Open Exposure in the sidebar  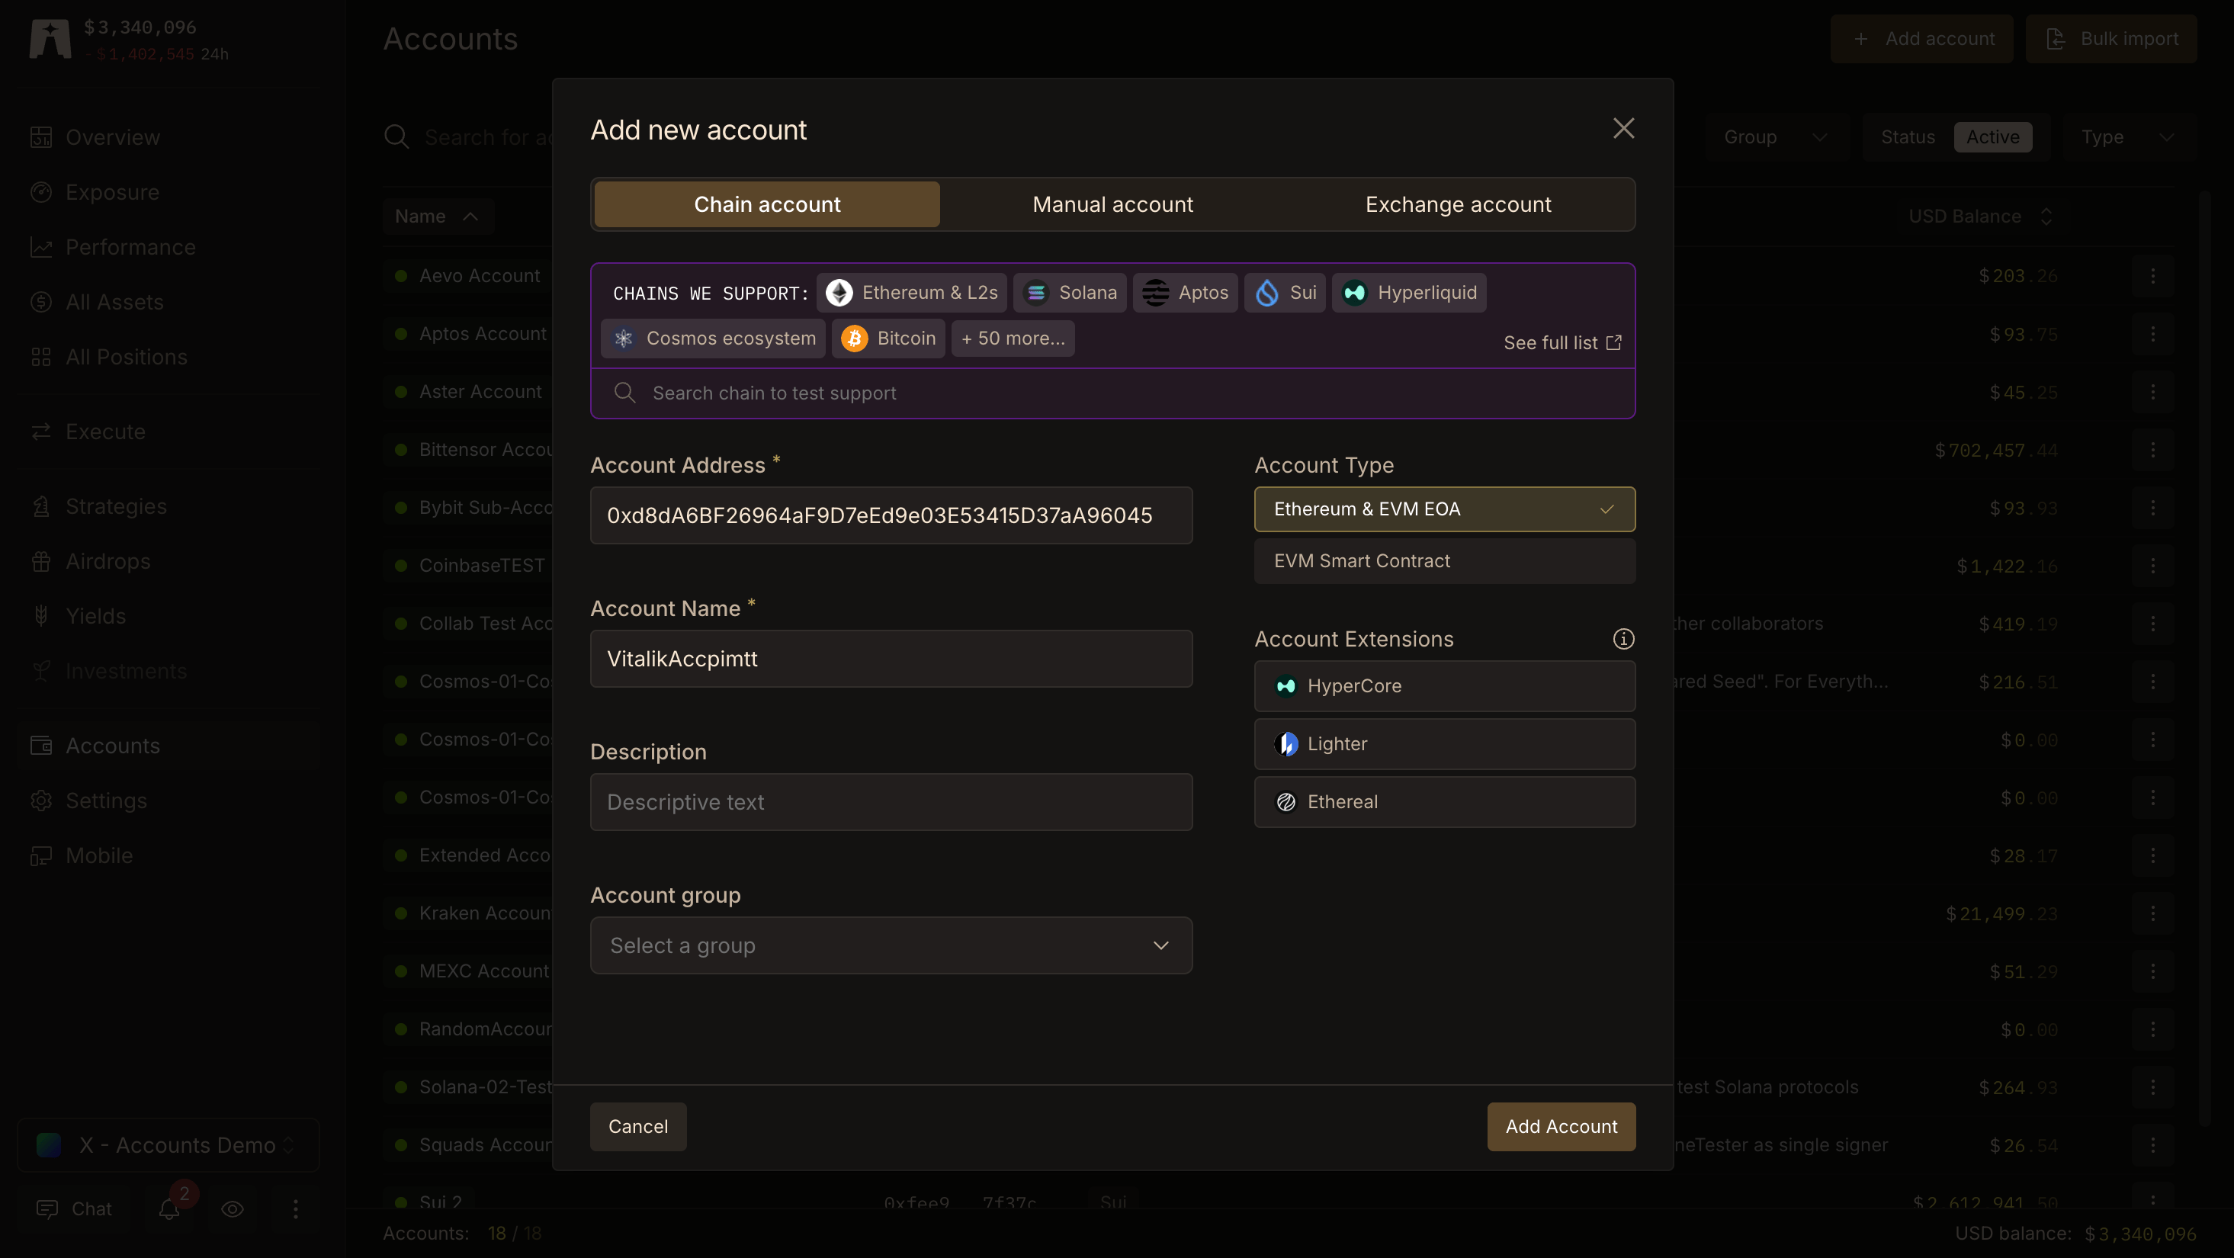click(169, 192)
